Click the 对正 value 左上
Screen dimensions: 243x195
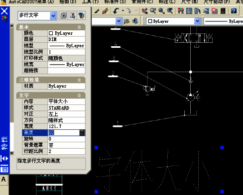click(66, 114)
